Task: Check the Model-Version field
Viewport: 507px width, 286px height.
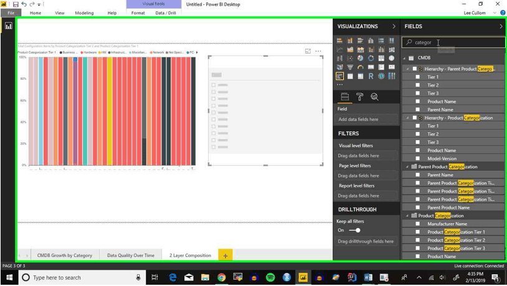Action: 418,158
